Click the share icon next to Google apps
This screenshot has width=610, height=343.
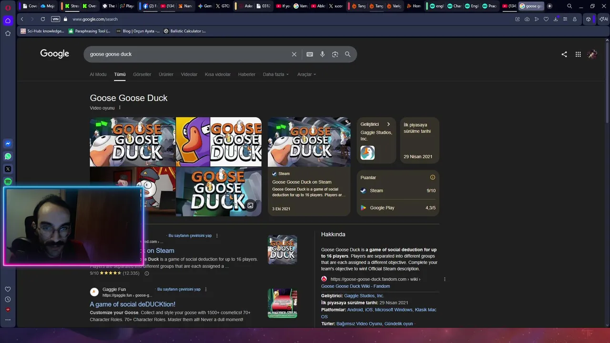(564, 54)
